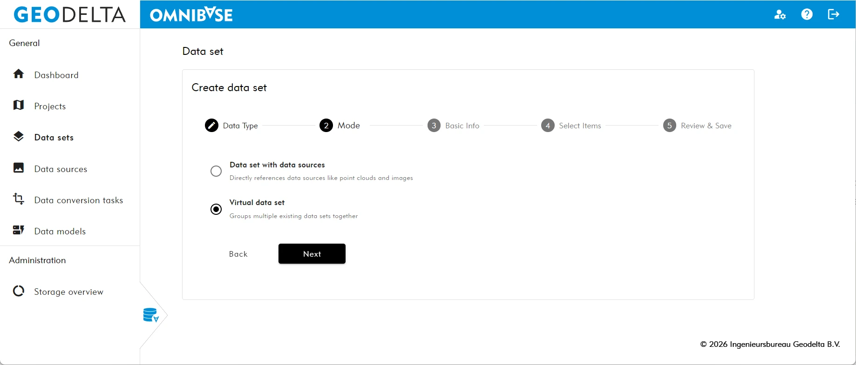The image size is (856, 365).
Task: Click the Storage overview circle icon
Action: [19, 291]
